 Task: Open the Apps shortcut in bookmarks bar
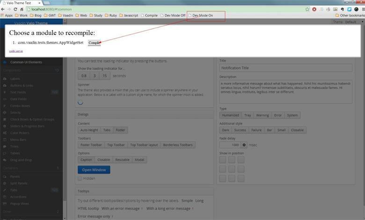(x=6, y=15)
